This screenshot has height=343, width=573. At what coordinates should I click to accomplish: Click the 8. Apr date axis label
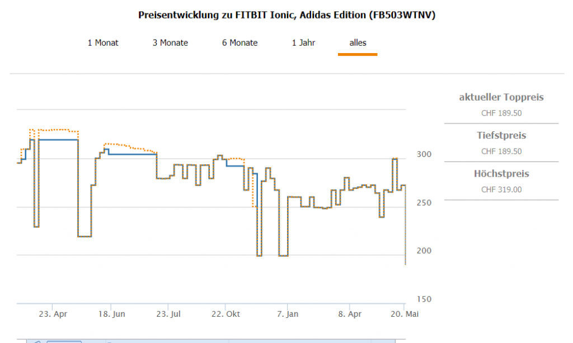349,315
